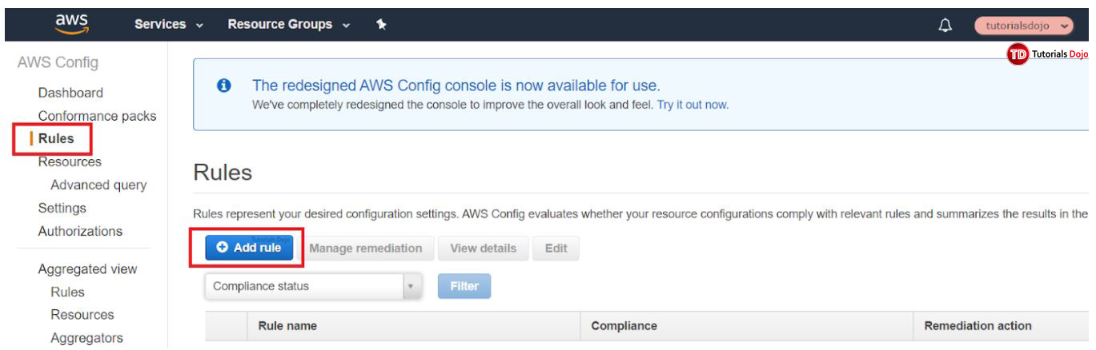Click the pin favorites icon in header
1096x350 pixels.
(381, 25)
